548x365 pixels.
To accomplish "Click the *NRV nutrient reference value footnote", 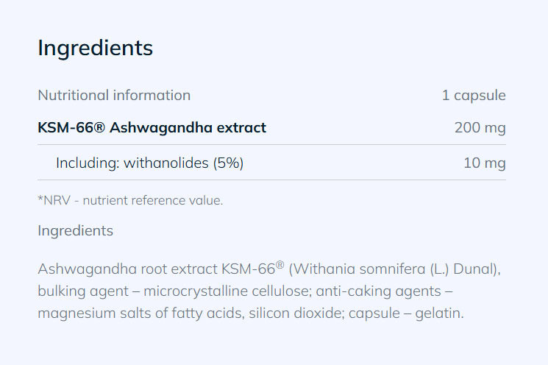I will tap(129, 199).
